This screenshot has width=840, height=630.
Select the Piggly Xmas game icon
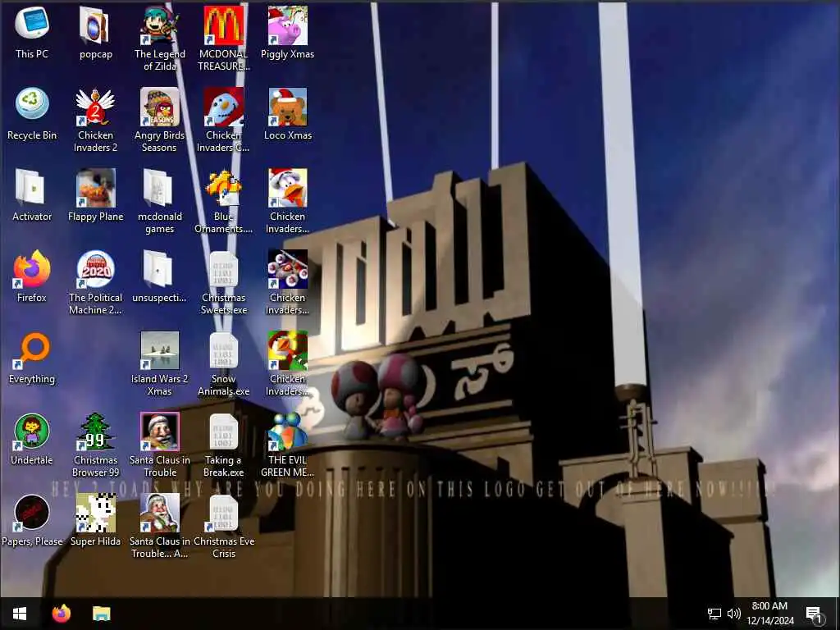point(288,25)
